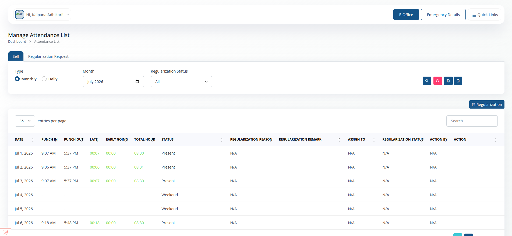Viewport: 512px width, 236px height.
Task: Click the DATE column sort arrows
Action: 33,140
